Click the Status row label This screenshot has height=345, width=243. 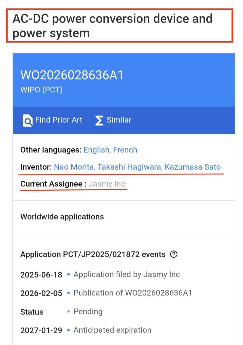(x=32, y=312)
